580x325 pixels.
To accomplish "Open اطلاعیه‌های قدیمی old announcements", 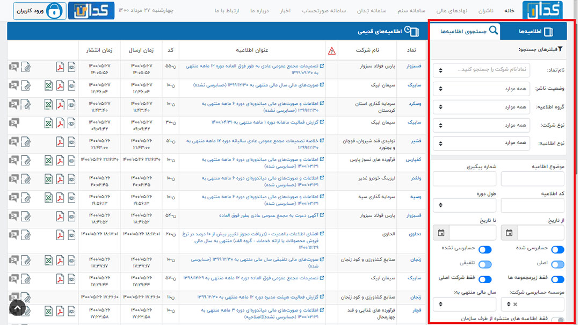I will [x=388, y=32].
